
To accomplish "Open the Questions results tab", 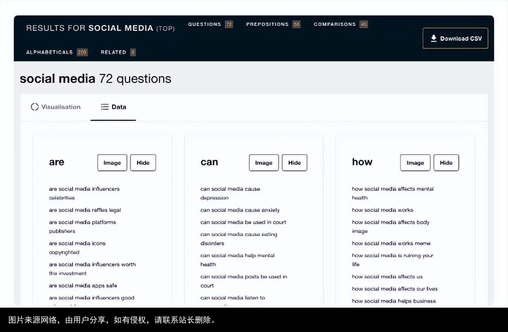I will 210,24.
